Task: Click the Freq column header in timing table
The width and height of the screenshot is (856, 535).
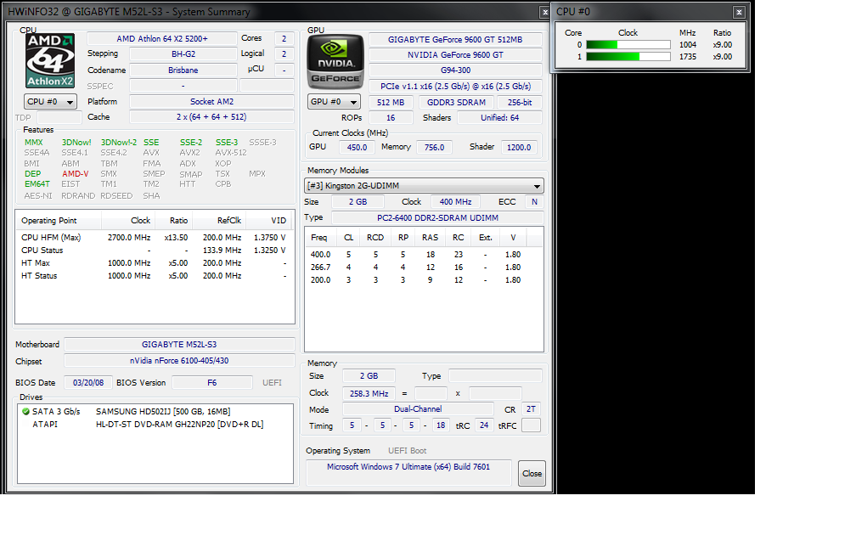Action: pos(321,238)
